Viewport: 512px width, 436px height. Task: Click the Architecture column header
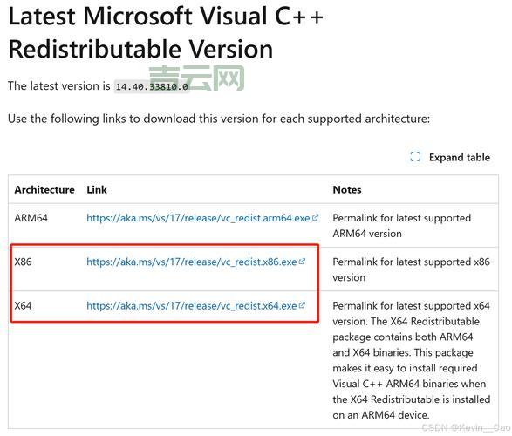[44, 189]
